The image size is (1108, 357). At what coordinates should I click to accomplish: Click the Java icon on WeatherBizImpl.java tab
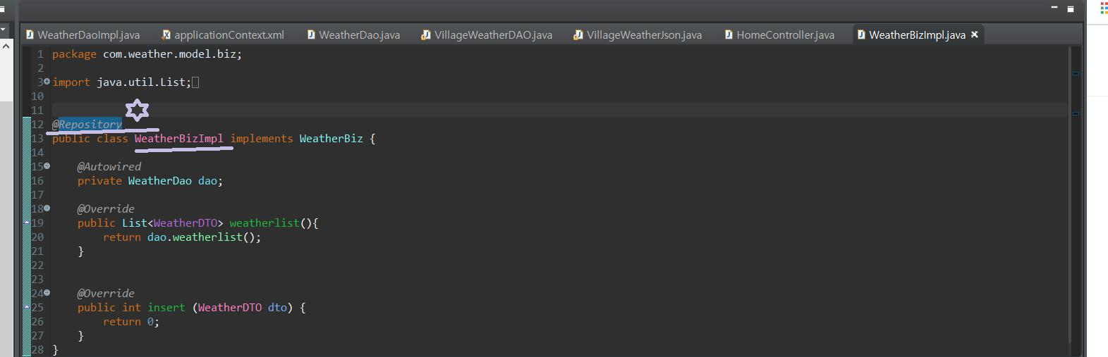pos(861,35)
